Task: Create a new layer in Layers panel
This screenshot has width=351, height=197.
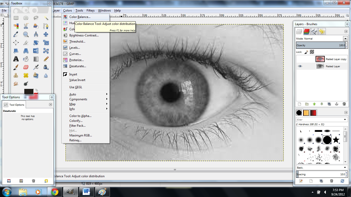Action: (299, 104)
